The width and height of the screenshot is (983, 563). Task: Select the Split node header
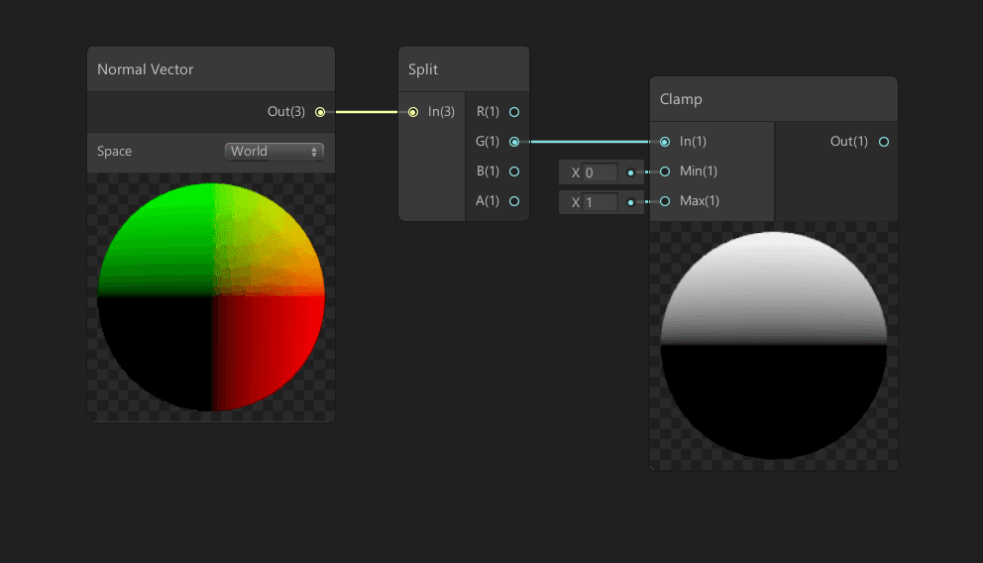tap(464, 69)
